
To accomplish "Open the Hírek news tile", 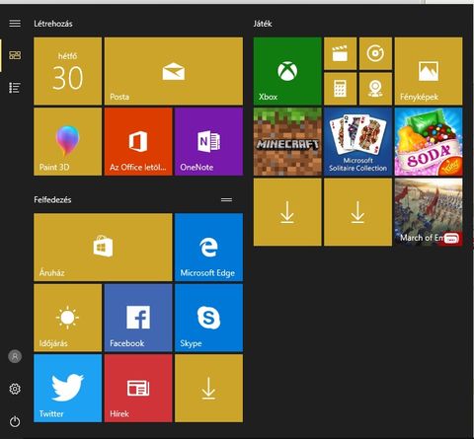I will (x=138, y=388).
